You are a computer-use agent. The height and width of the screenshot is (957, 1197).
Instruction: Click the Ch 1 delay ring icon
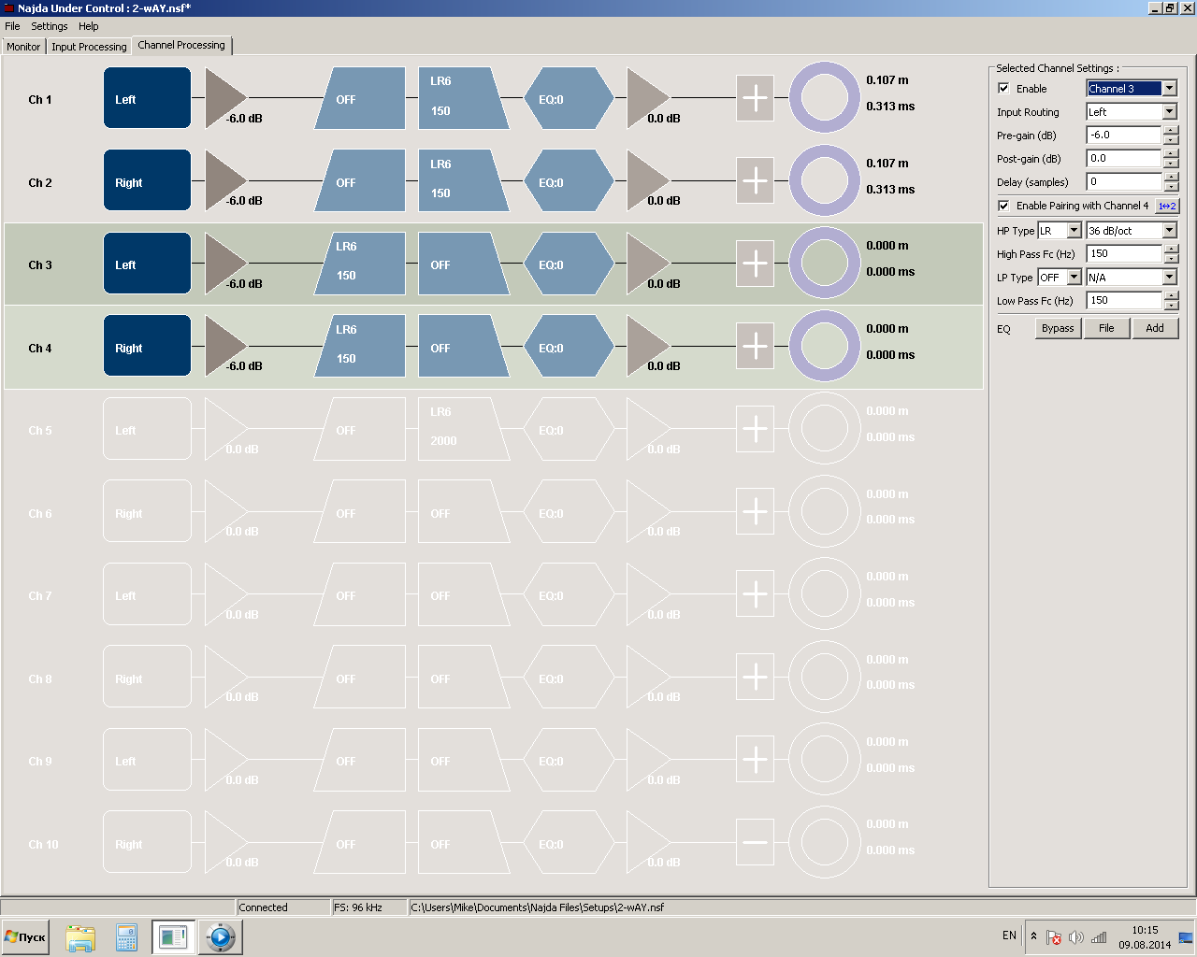(x=825, y=98)
